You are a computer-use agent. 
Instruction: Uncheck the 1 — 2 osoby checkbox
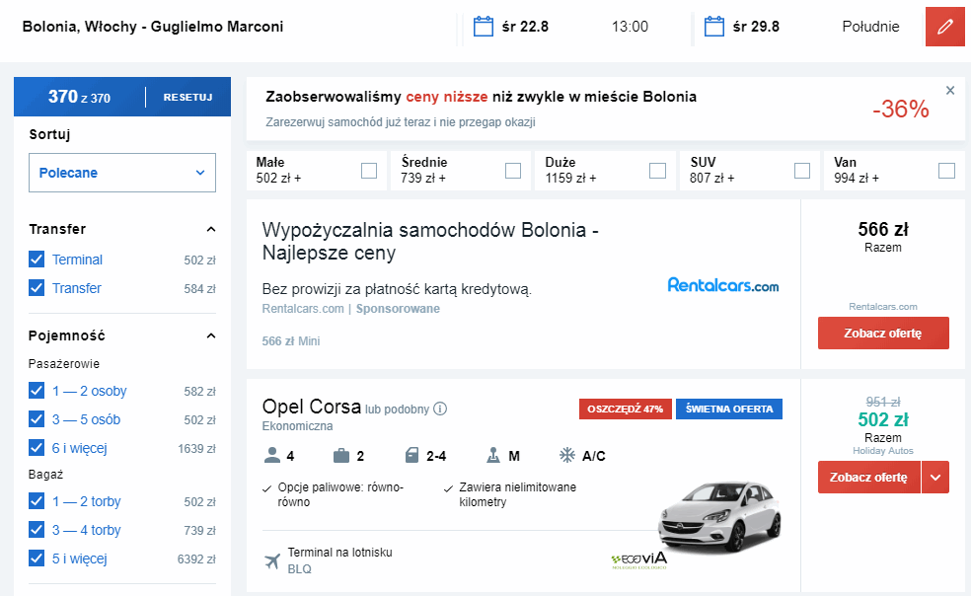click(37, 391)
